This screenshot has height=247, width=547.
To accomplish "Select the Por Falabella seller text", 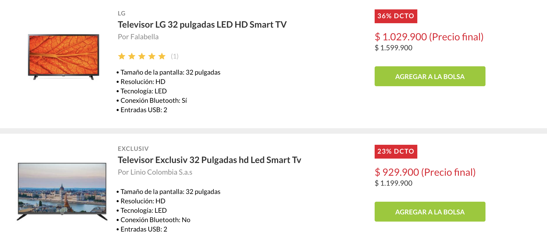I will tap(138, 37).
